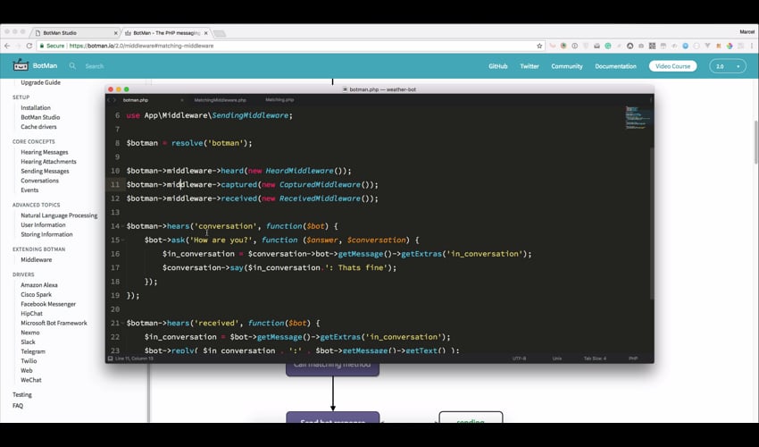Open the Unix line endings selector

coord(557,358)
